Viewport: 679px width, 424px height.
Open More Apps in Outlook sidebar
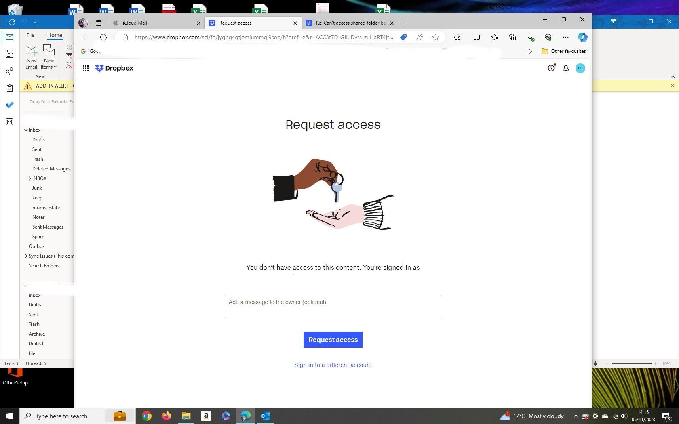10,122
